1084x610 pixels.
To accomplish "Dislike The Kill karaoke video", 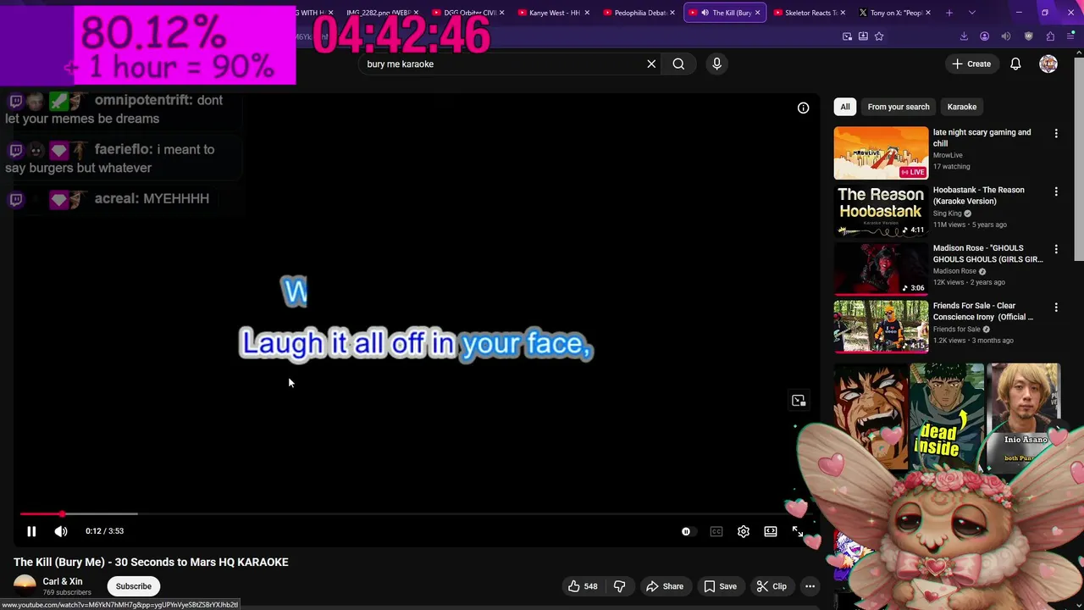I will click(x=619, y=586).
